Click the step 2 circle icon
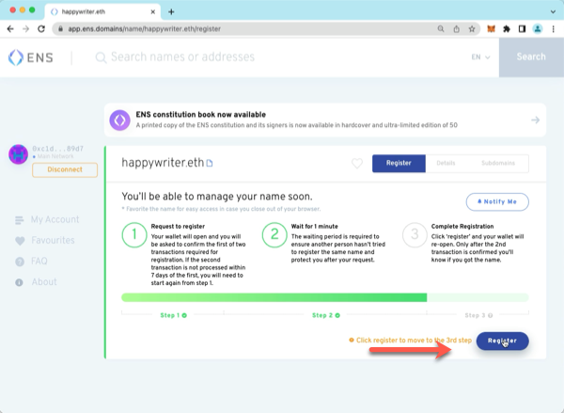564x413 pixels. click(x=274, y=235)
